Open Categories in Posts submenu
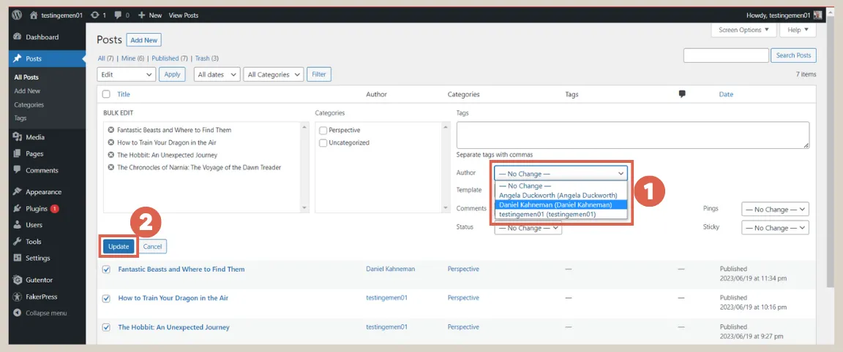Image resolution: width=843 pixels, height=352 pixels. [29, 104]
